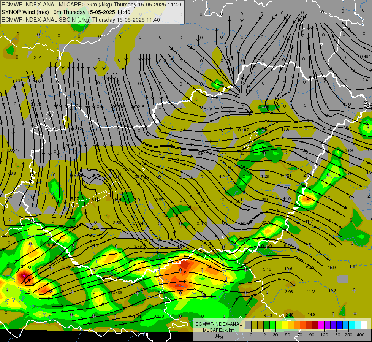
Task: Click the map value '1.34'
Action: click(137, 316)
